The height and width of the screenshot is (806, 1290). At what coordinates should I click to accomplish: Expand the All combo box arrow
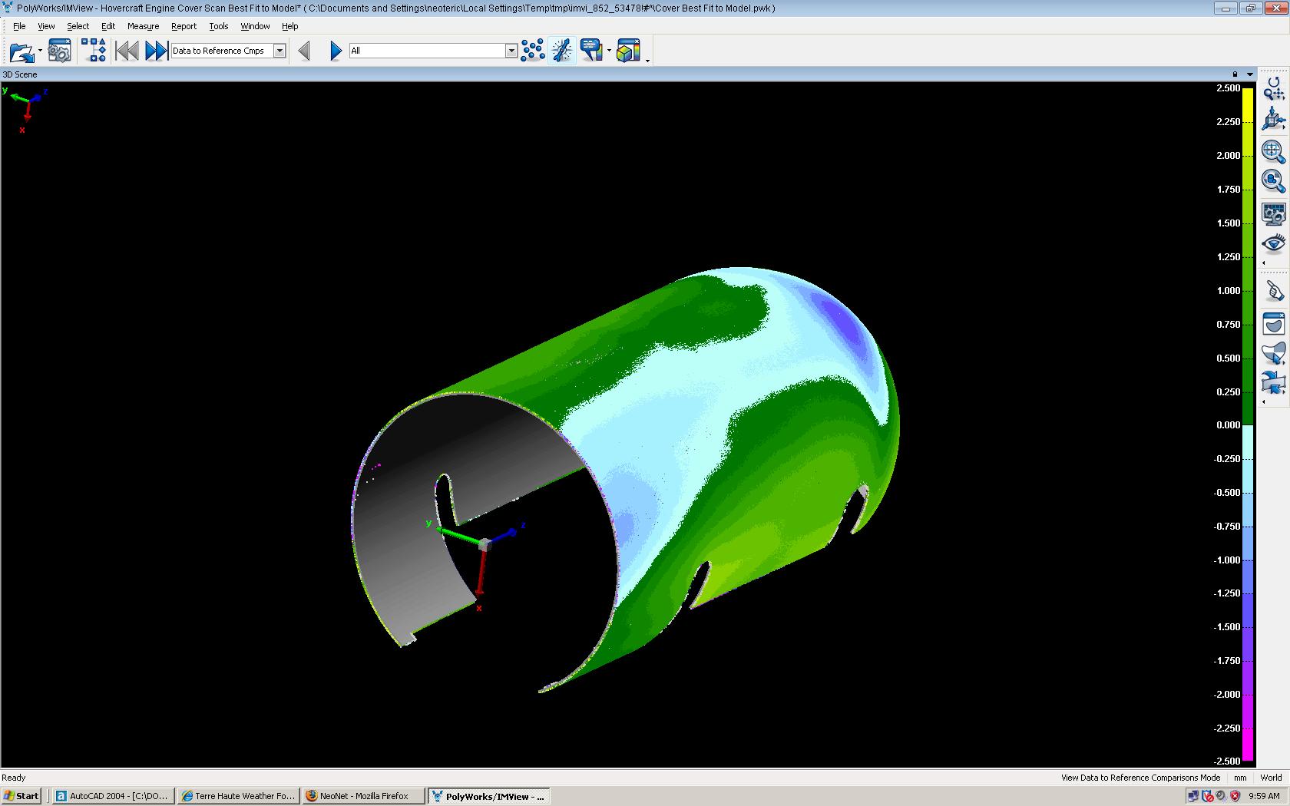(x=511, y=51)
